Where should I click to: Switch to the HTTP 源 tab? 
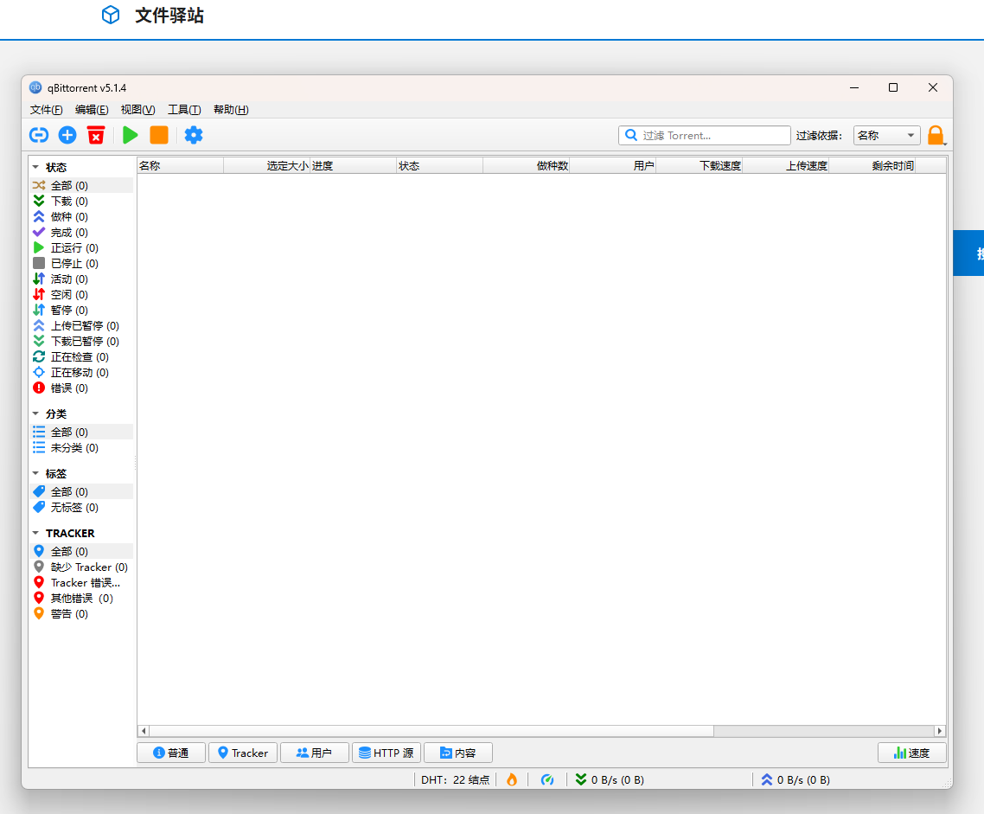pyautogui.click(x=386, y=753)
